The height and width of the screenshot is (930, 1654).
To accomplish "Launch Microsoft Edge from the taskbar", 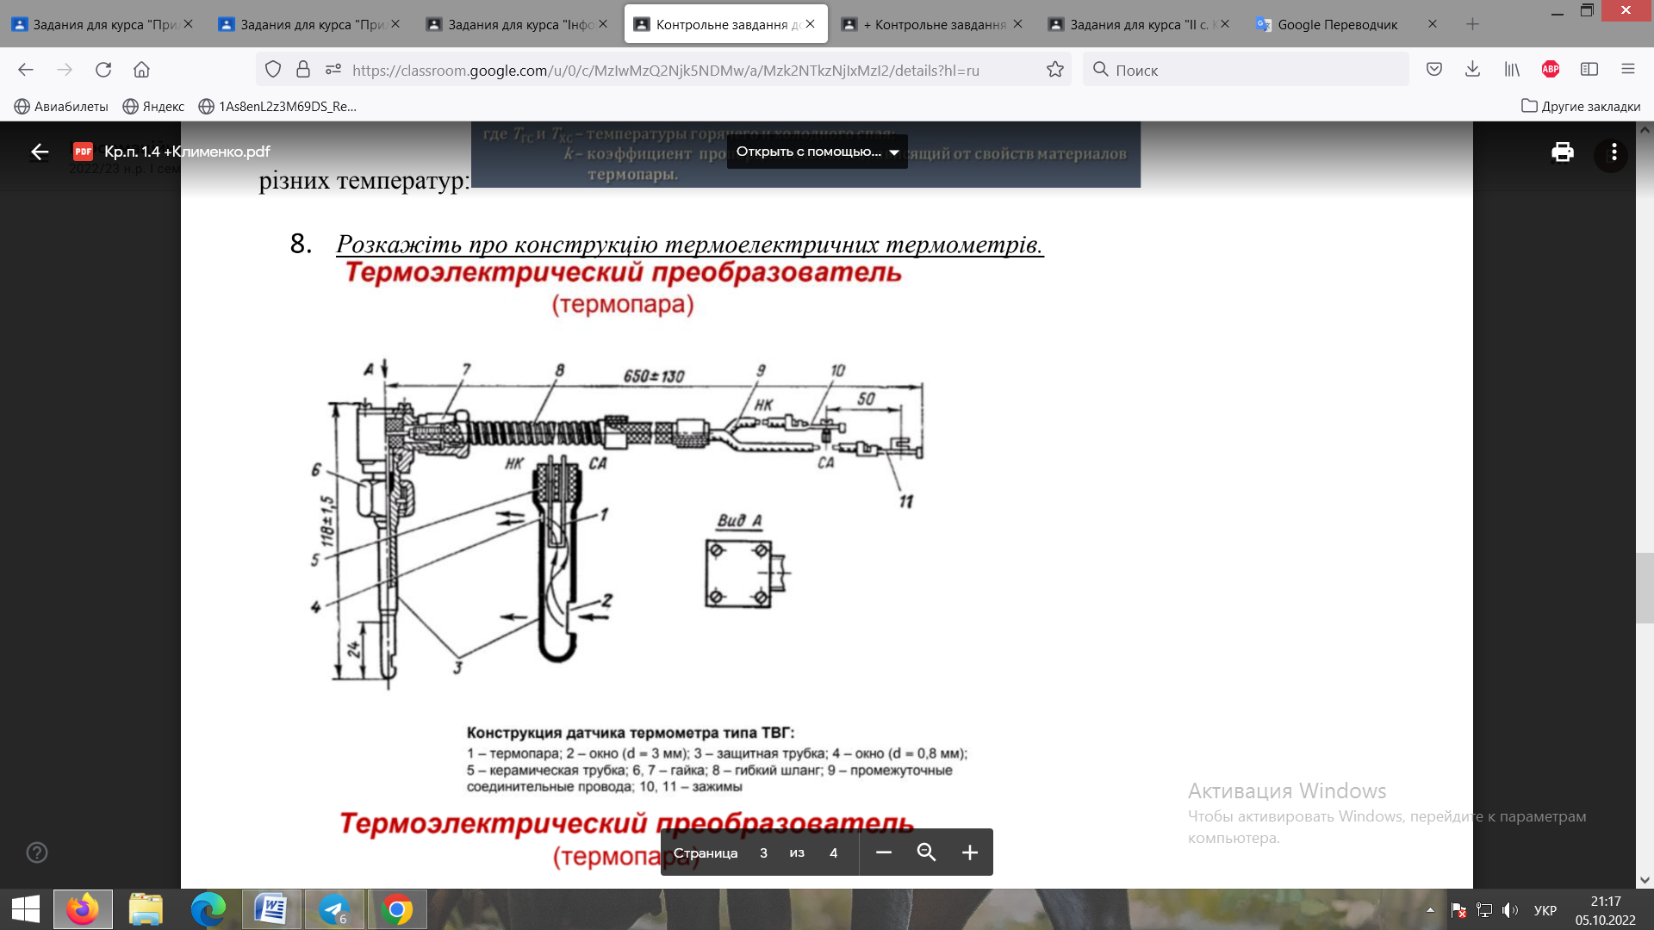I will [208, 909].
